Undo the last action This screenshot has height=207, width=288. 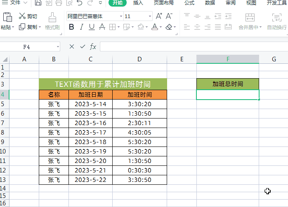coord(80,2)
